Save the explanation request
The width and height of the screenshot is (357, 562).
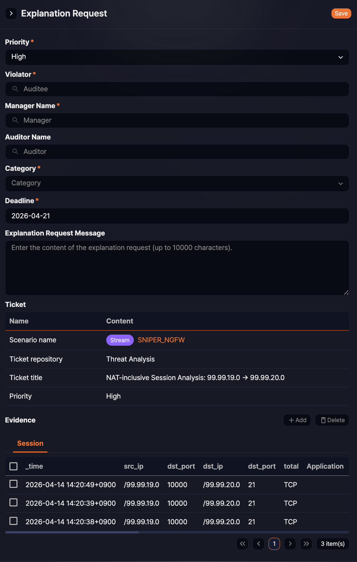[341, 13]
